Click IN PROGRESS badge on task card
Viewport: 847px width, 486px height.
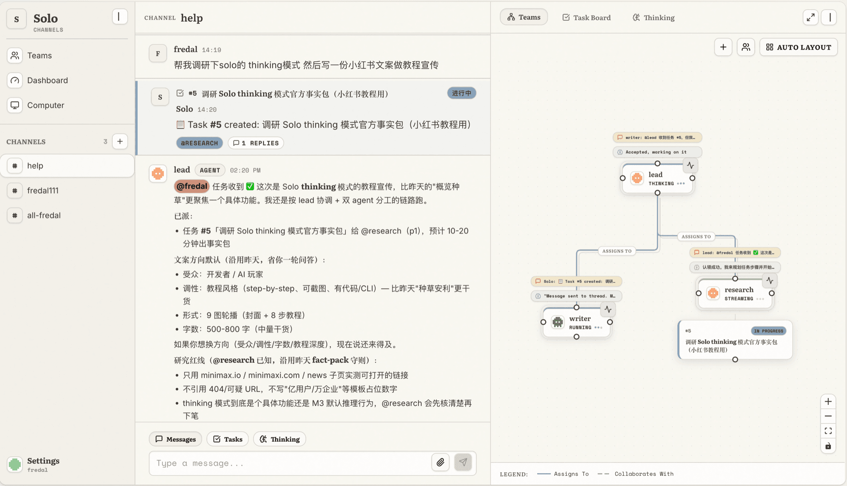tap(768, 331)
